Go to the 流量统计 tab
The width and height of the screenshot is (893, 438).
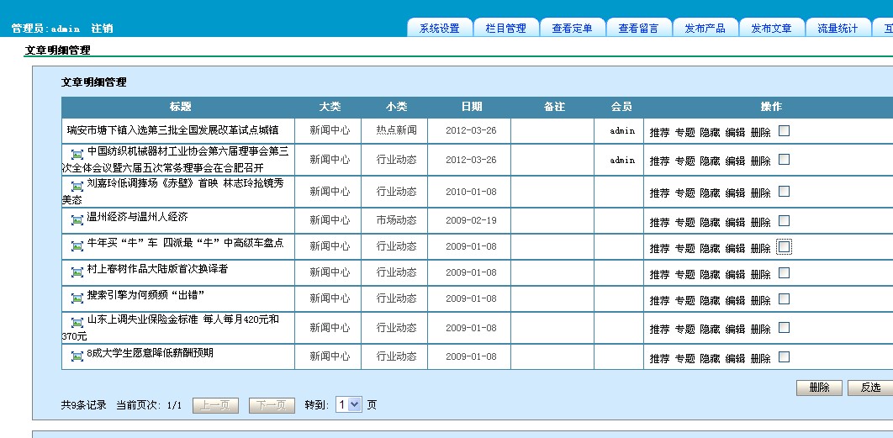pyautogui.click(x=838, y=28)
